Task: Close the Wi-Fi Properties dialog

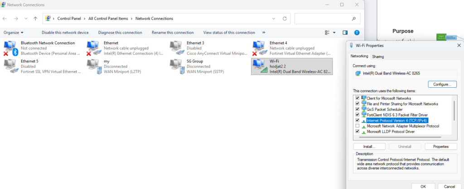Action: point(459,46)
